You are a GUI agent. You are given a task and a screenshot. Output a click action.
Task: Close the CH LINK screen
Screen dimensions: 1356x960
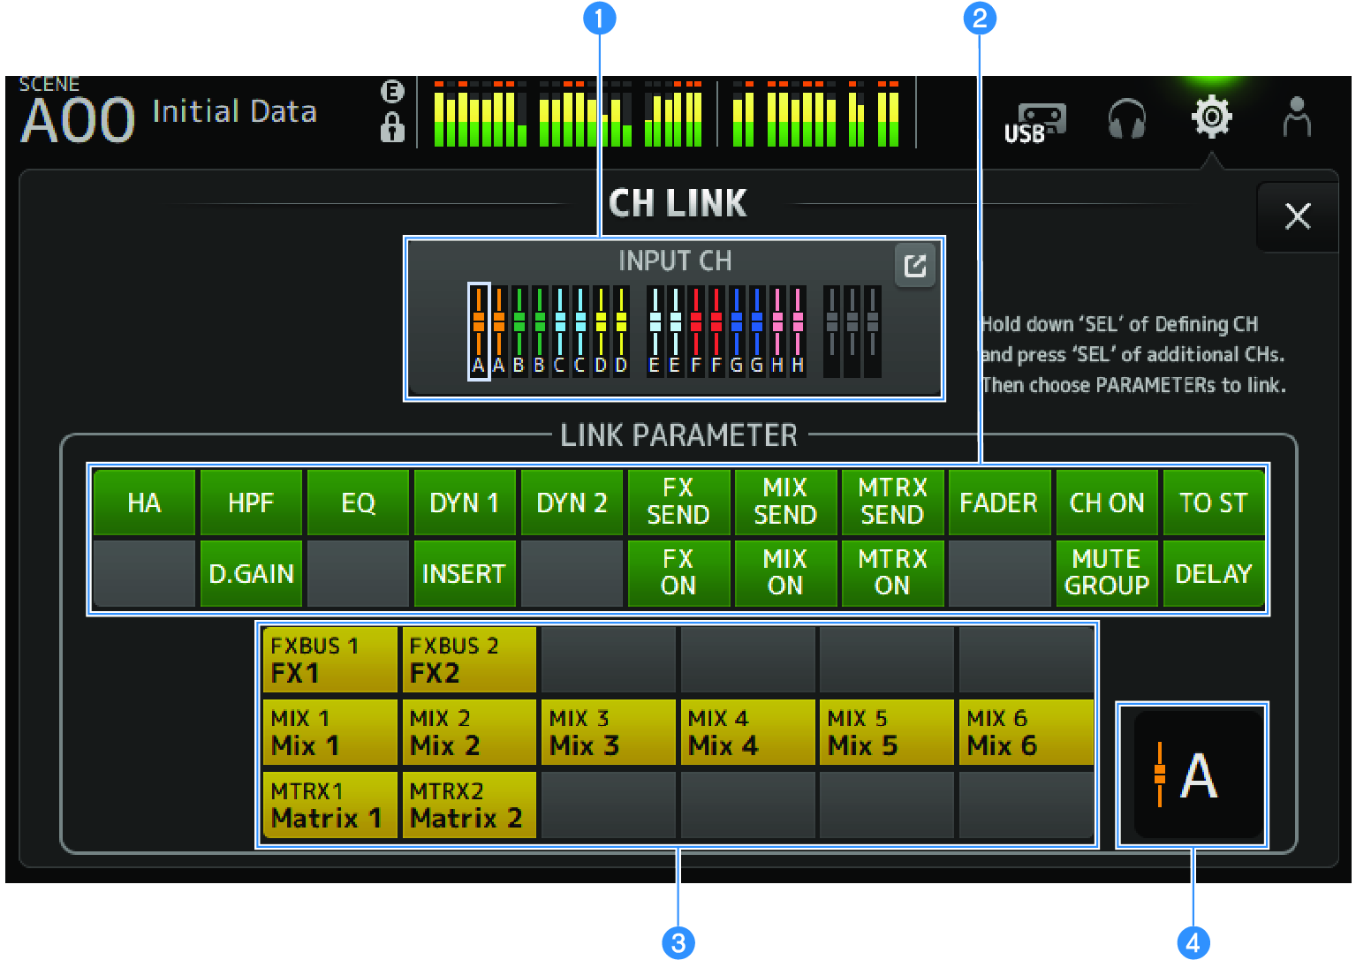[1298, 216]
